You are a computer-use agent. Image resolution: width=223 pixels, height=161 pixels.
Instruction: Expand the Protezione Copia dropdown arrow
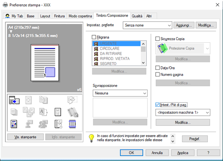pos(207,48)
